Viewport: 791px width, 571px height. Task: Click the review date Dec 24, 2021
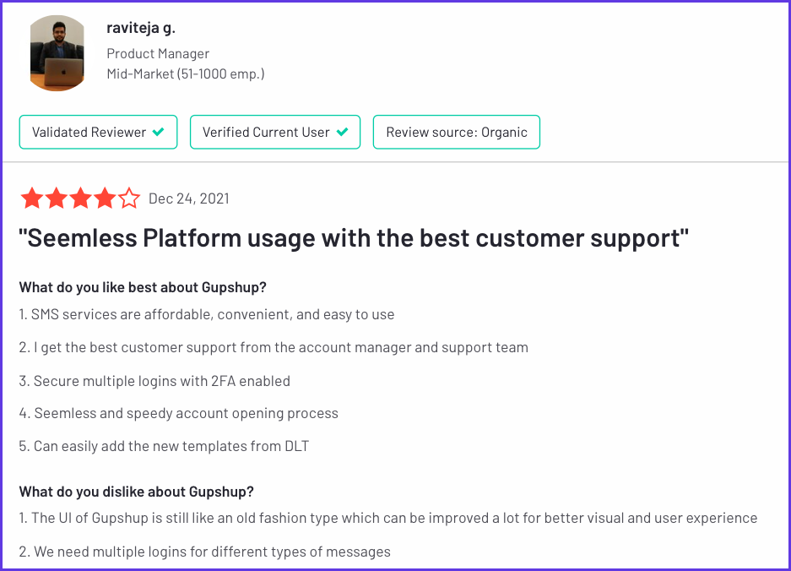pyautogui.click(x=188, y=198)
